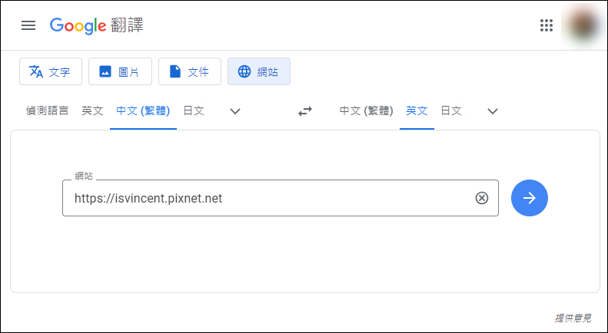Open the hamburger main menu
Image resolution: width=608 pixels, height=333 pixels.
(28, 25)
